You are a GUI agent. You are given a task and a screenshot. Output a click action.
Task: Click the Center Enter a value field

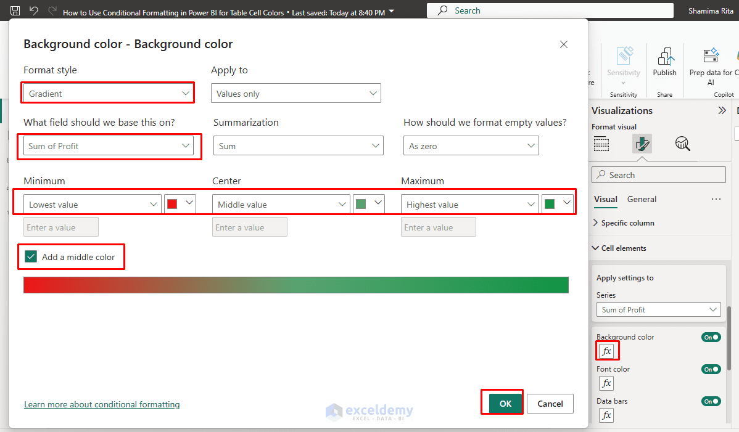point(250,227)
